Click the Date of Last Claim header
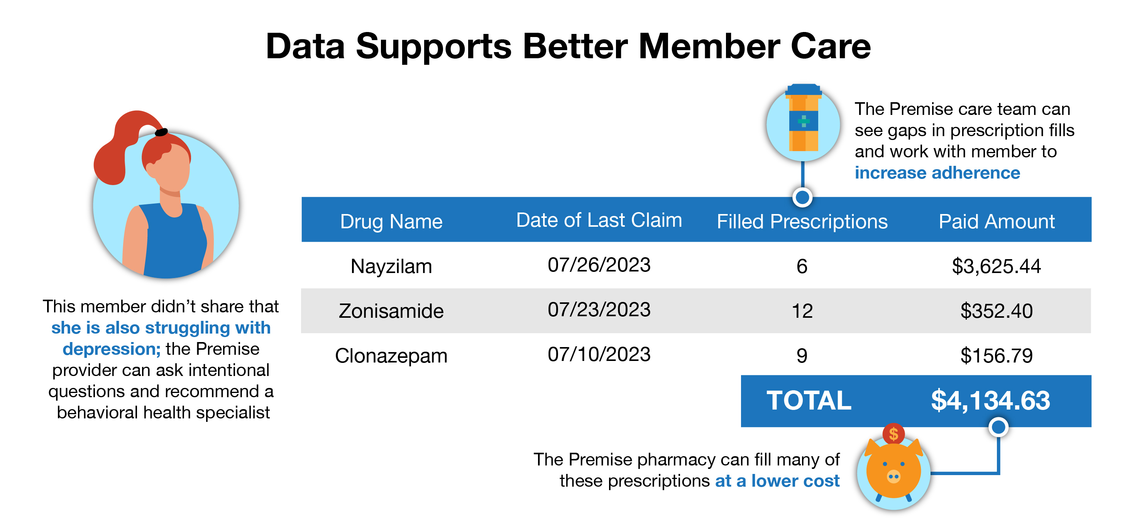Viewport: 1137px width, 526px height. pos(599,220)
